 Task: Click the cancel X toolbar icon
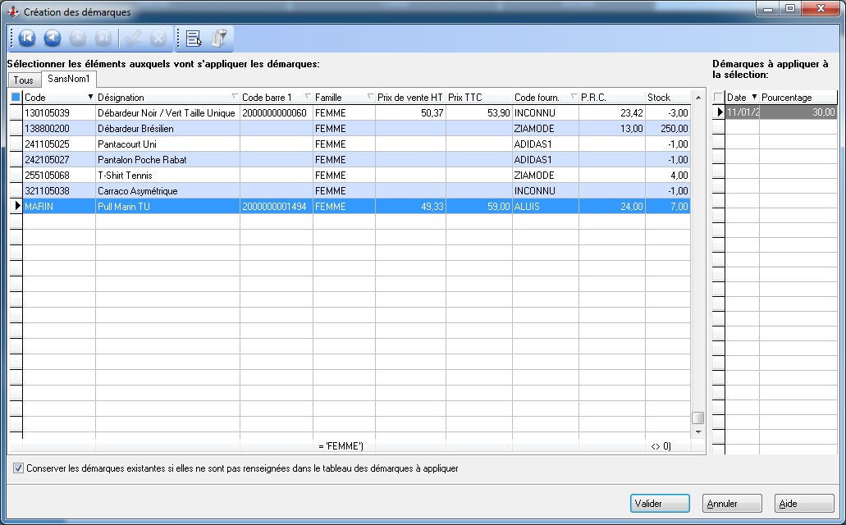(x=158, y=38)
